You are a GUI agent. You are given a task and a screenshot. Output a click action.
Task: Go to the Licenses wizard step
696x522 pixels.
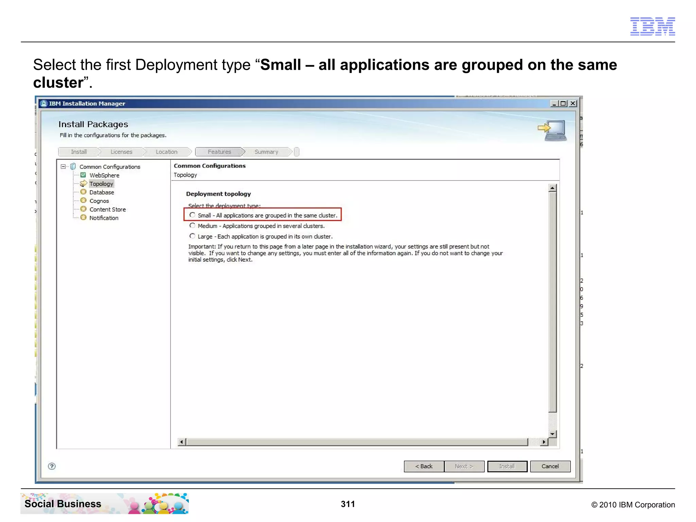121,152
